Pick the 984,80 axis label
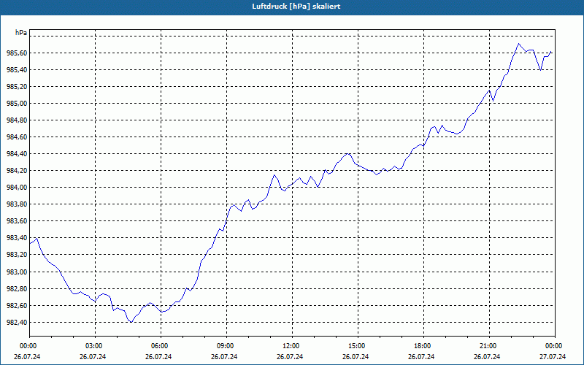The height and width of the screenshot is (365, 584). 17,120
